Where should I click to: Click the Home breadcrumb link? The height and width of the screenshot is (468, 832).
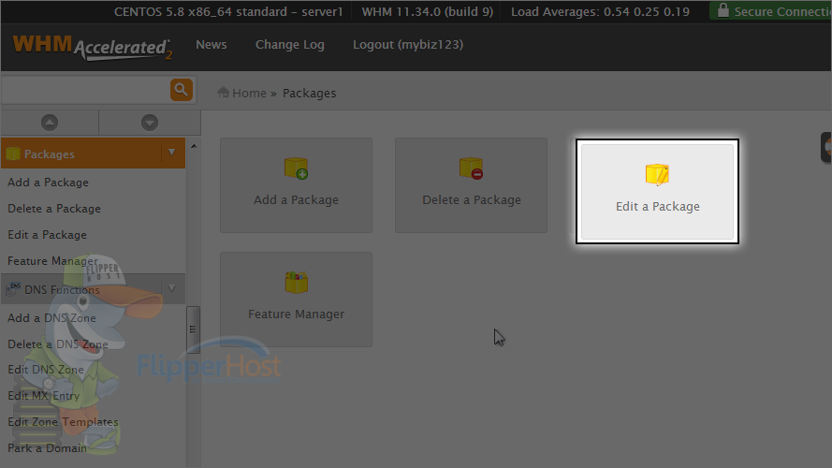pyautogui.click(x=249, y=93)
